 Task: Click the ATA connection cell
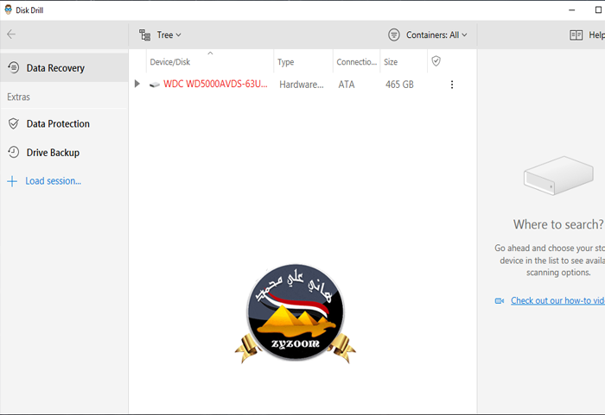(x=347, y=85)
